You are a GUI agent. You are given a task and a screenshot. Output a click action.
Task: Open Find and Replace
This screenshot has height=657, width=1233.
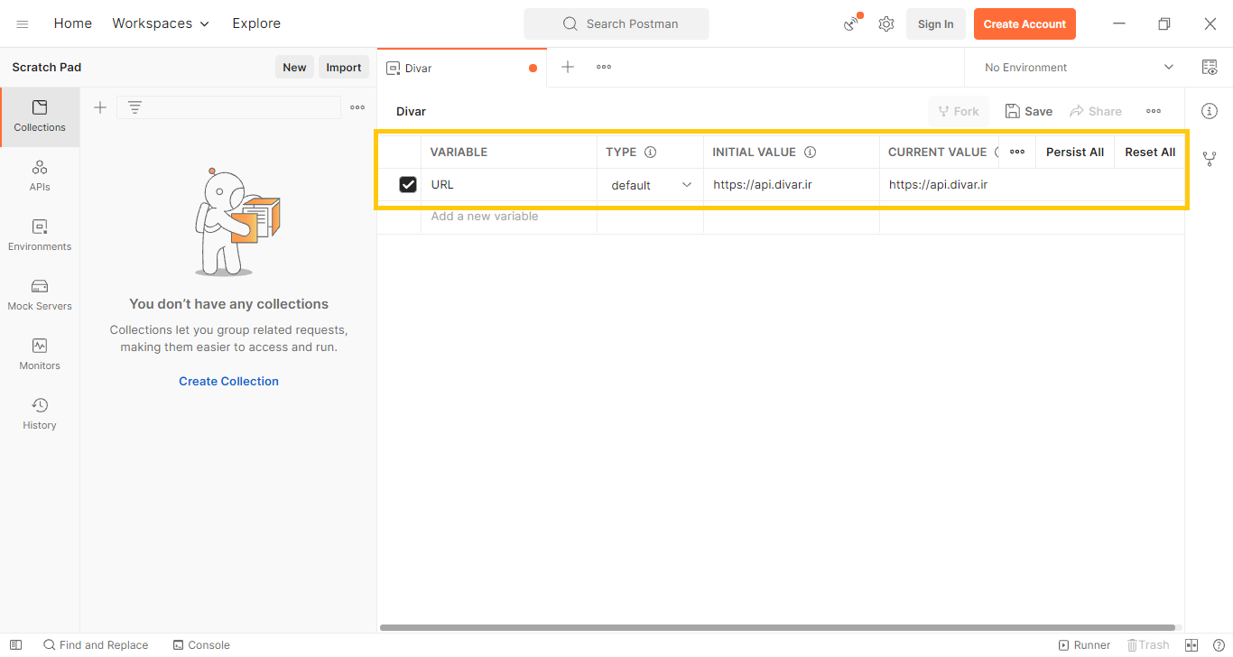click(x=96, y=645)
